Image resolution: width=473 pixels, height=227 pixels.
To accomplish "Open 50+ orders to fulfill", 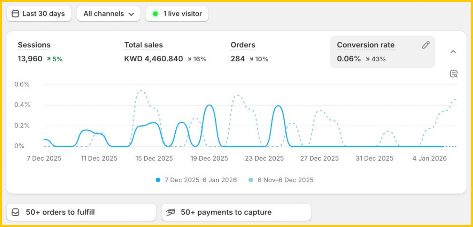I will [x=81, y=212].
